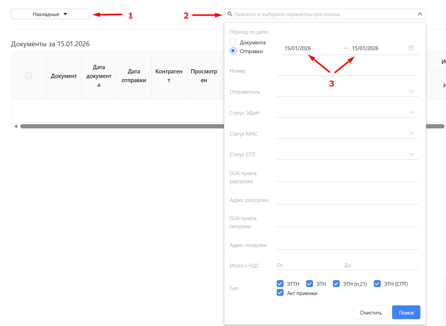The image size is (446, 326).
Task: Select the "Отправки" period radio button
Action: (x=233, y=51)
